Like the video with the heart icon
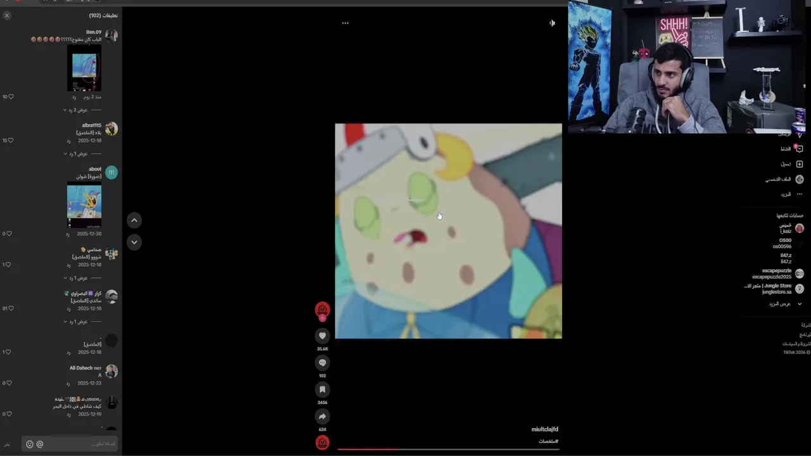 [322, 336]
